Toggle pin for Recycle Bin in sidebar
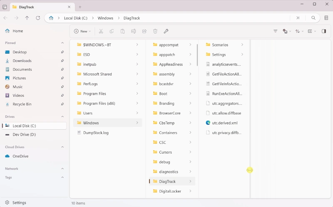 (62, 104)
